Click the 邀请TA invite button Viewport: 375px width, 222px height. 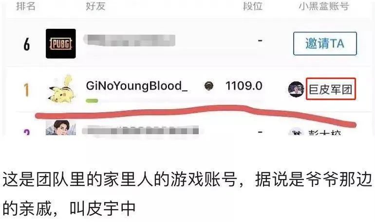pos(325,43)
